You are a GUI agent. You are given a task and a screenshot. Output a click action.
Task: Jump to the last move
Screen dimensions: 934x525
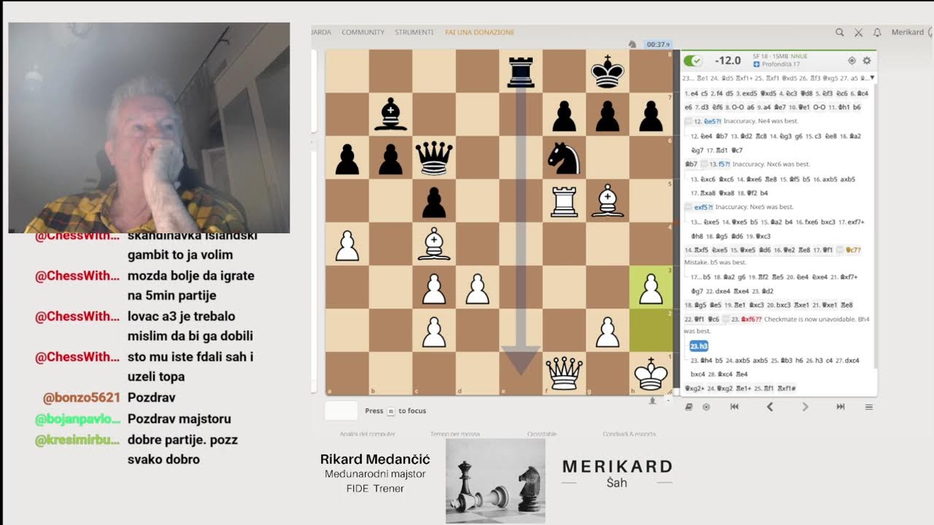[x=841, y=407]
